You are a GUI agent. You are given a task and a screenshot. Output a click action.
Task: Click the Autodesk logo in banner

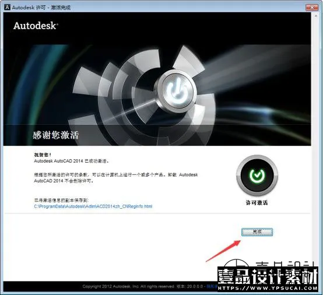(36, 26)
